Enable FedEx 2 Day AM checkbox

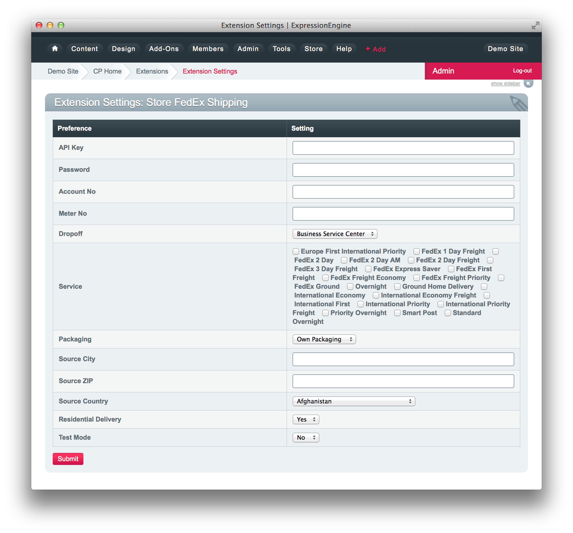click(x=344, y=260)
